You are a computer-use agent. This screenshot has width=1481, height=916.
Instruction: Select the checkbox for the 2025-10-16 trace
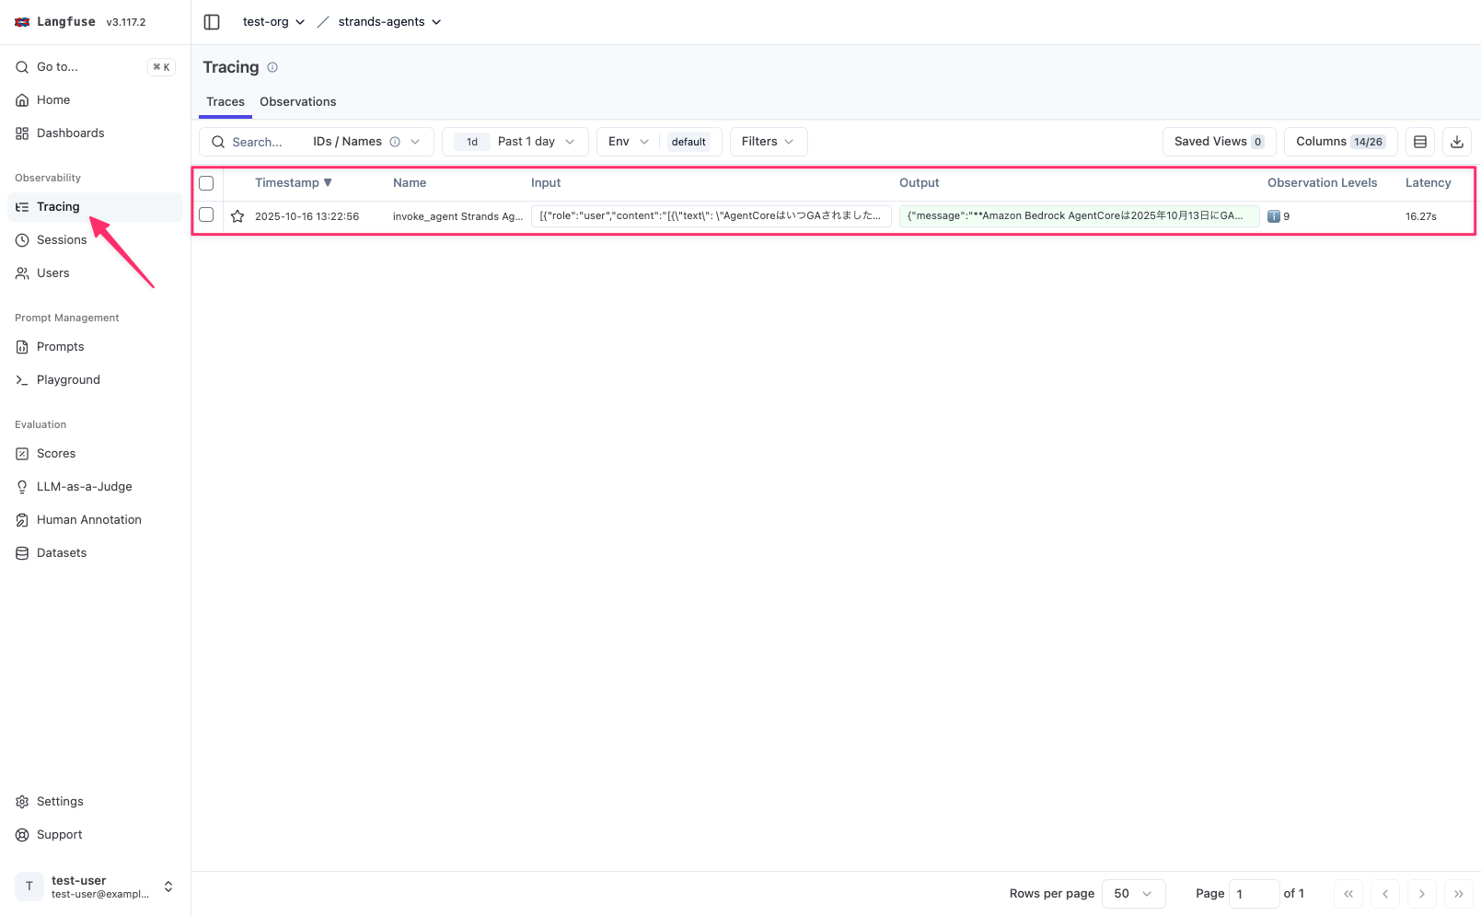(206, 215)
